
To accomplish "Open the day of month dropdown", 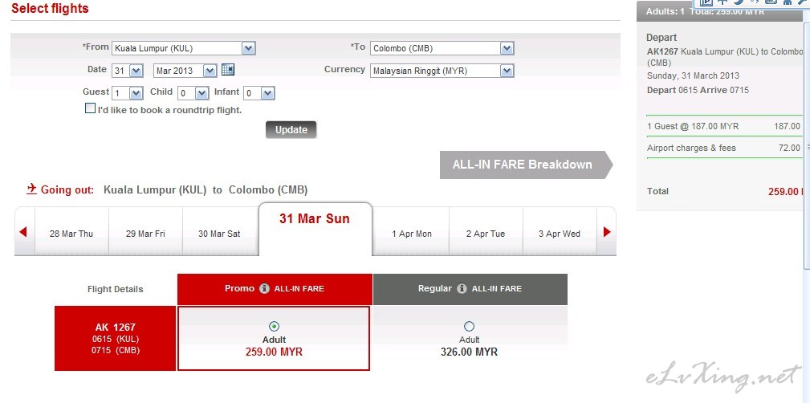I will 128,71.
